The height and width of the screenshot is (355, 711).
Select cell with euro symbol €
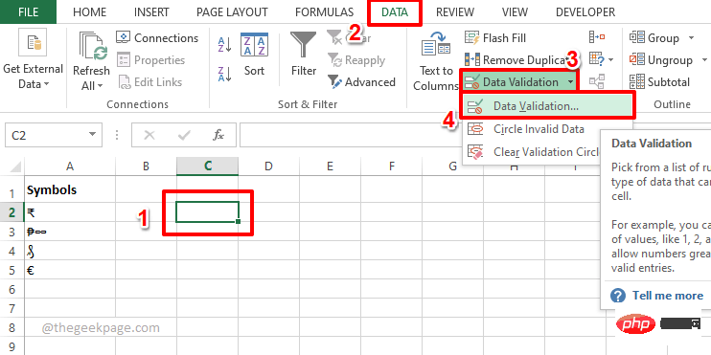coord(70,271)
